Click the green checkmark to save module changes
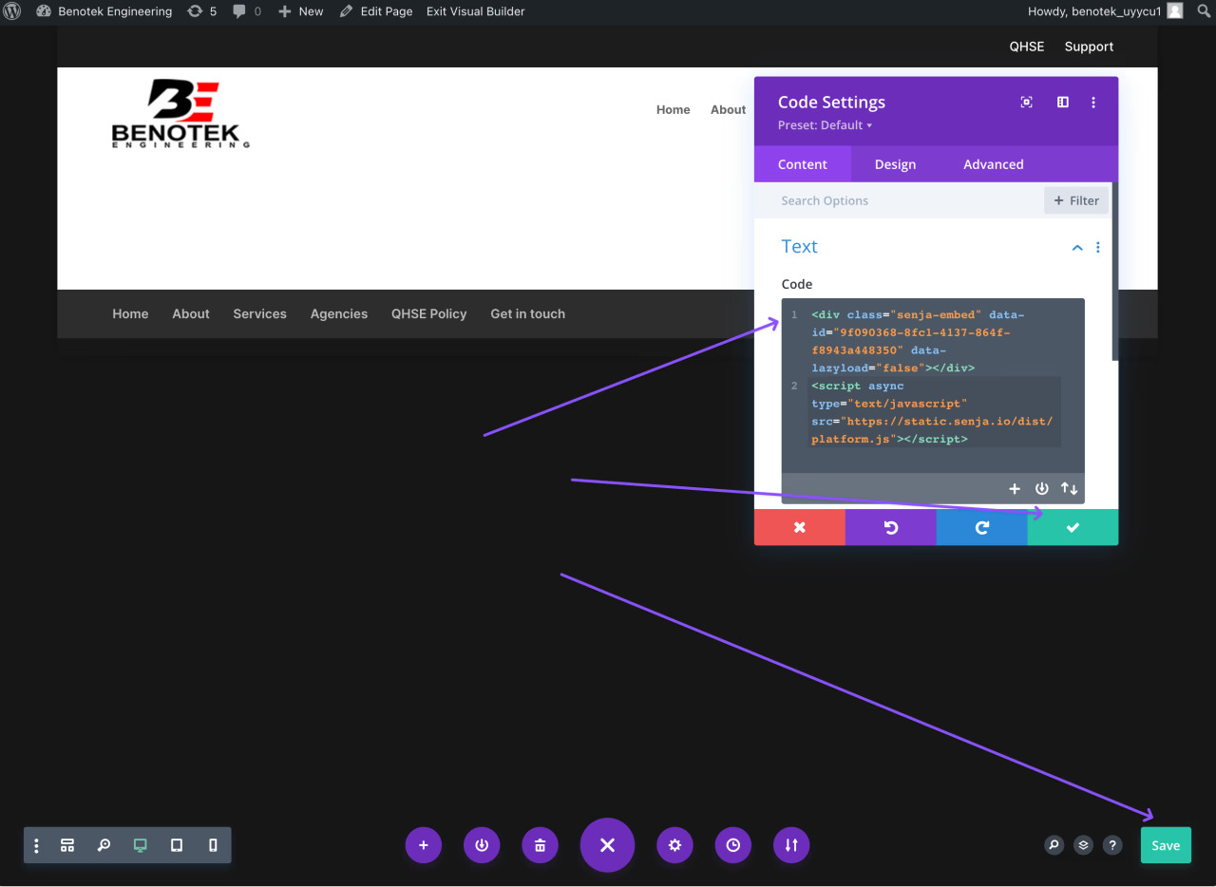The width and height of the screenshot is (1216, 887). tap(1073, 528)
